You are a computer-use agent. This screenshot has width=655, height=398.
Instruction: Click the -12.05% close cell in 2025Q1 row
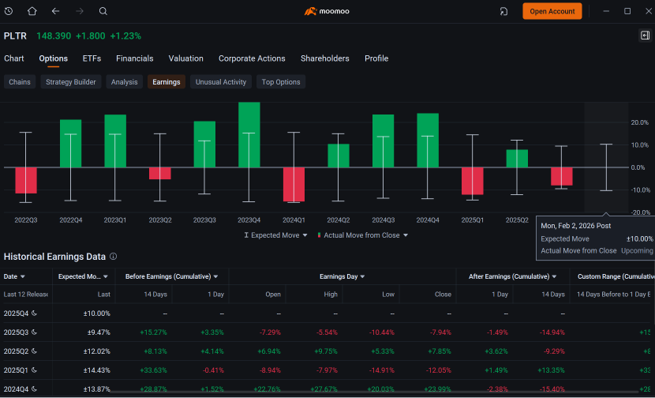pos(439,370)
